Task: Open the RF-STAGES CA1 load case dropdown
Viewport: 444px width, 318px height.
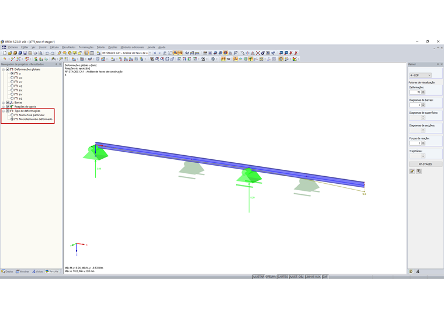Action: (150, 53)
